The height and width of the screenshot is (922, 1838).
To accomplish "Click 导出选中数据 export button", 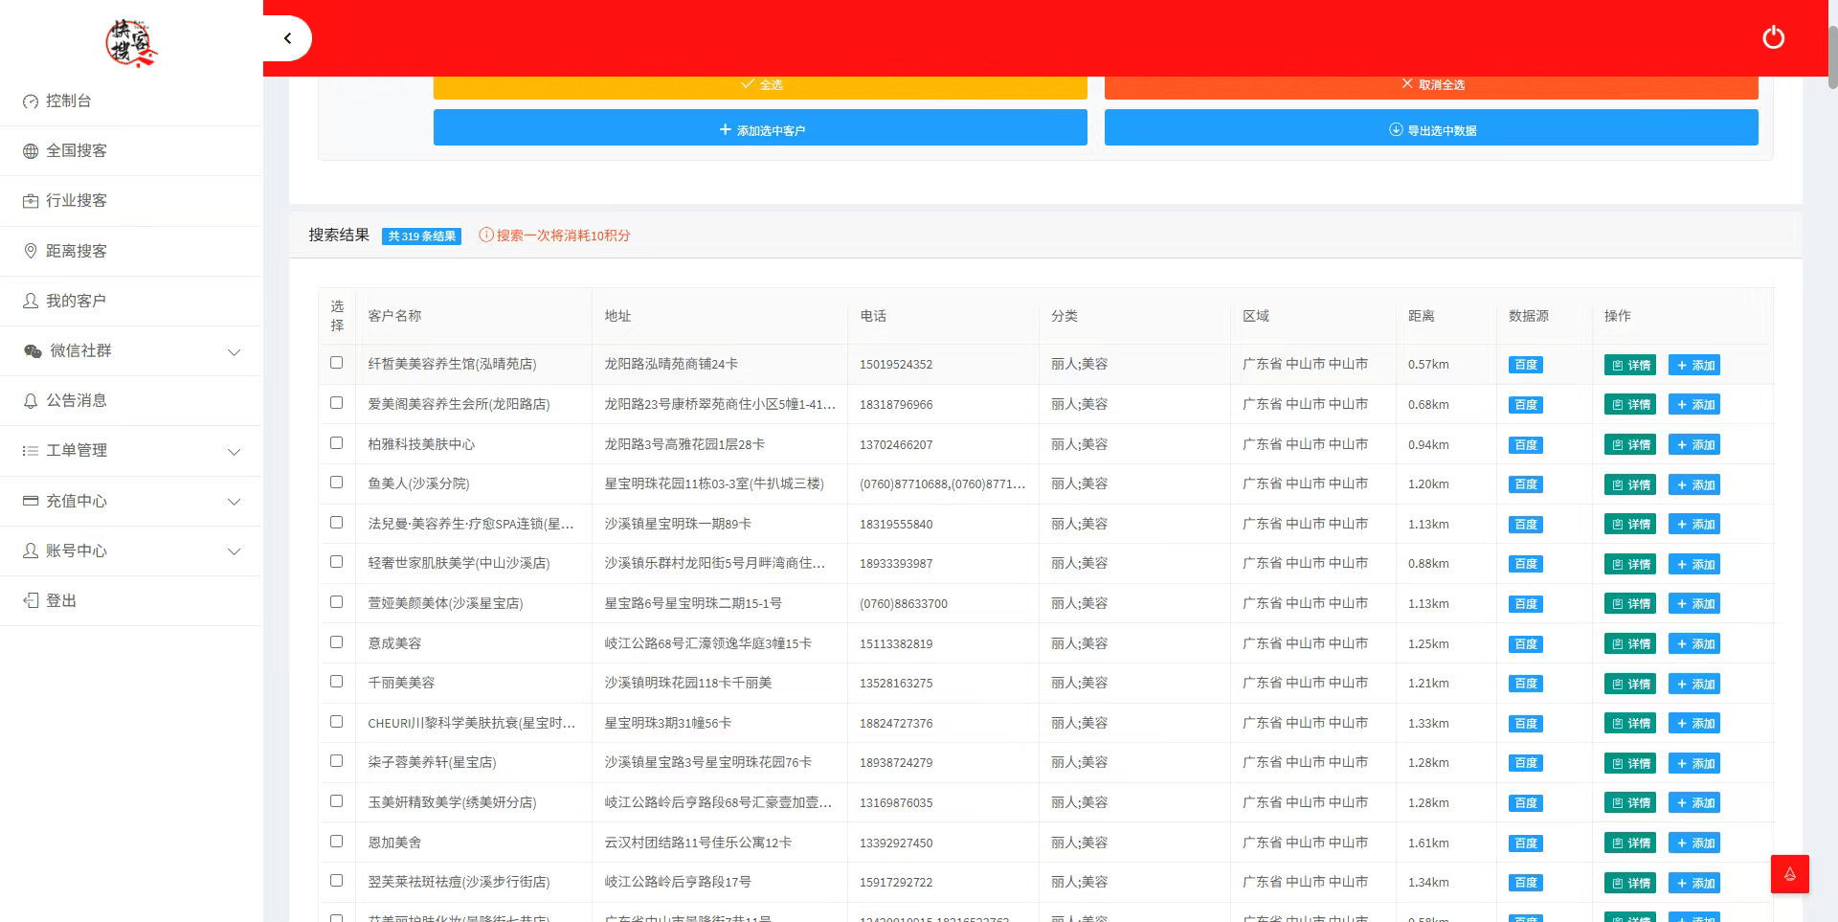I will (1431, 128).
